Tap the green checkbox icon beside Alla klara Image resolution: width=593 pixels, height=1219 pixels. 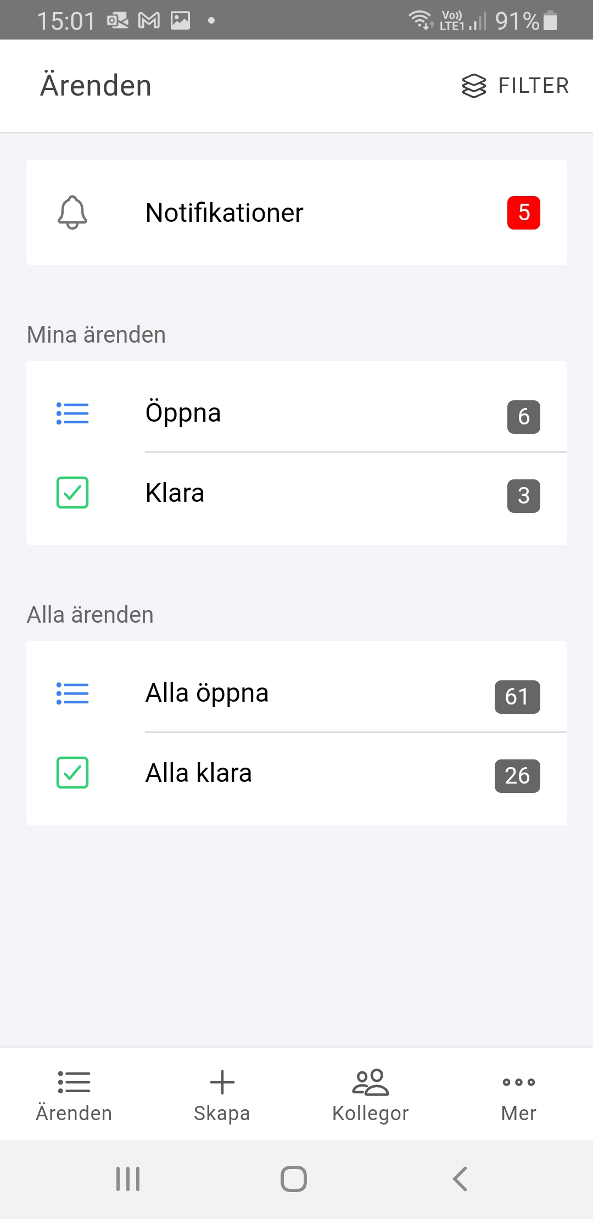tap(72, 773)
